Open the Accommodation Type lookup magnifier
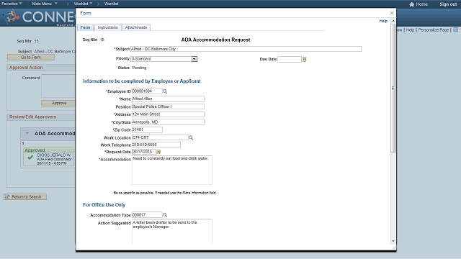This screenshot has width=461, height=259. 165,215
